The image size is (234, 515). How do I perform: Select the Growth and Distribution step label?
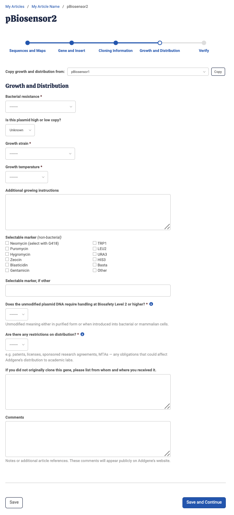[x=160, y=51]
